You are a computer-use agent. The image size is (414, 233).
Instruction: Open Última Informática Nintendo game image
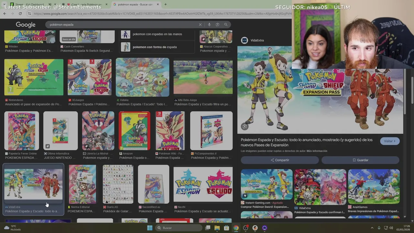click(60, 131)
